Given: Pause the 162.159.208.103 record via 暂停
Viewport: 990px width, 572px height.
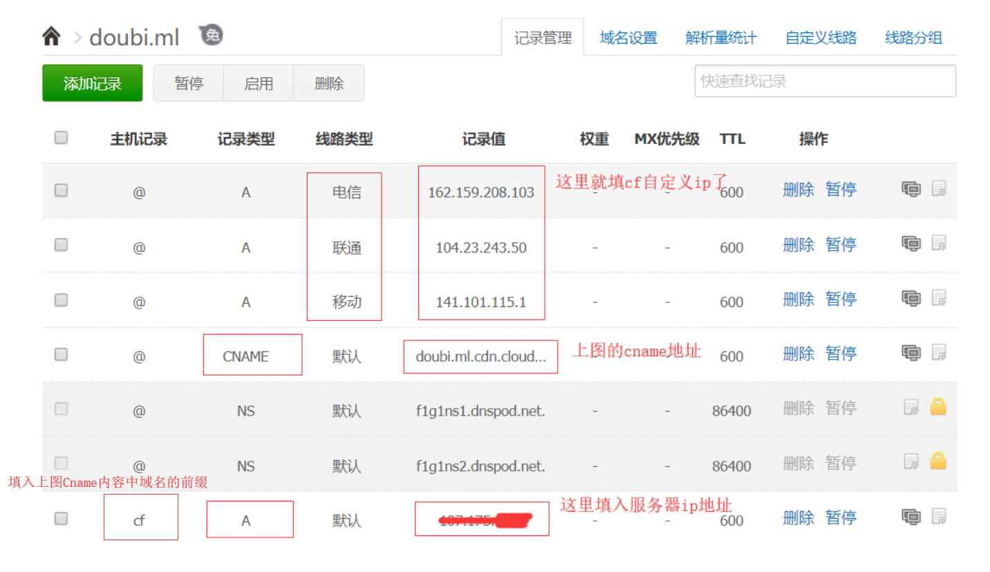Looking at the screenshot, I should [841, 189].
